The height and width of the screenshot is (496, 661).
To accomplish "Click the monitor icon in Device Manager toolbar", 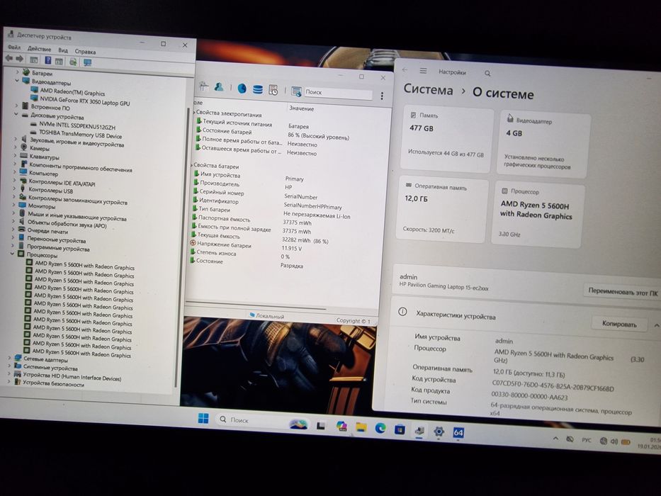I will [87, 62].
